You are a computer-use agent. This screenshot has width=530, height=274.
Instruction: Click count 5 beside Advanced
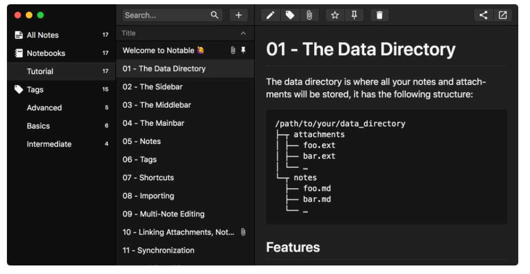coord(107,108)
